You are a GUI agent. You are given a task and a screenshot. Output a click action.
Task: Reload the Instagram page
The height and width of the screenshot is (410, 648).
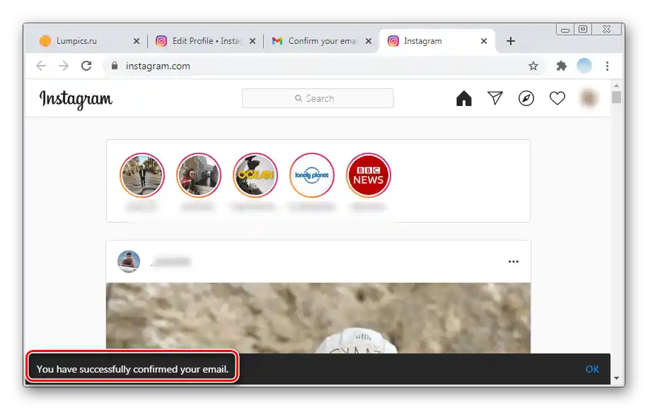pos(86,66)
